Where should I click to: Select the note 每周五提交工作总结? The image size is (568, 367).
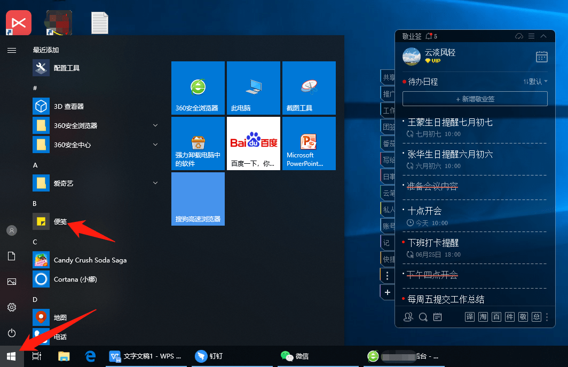(446, 299)
